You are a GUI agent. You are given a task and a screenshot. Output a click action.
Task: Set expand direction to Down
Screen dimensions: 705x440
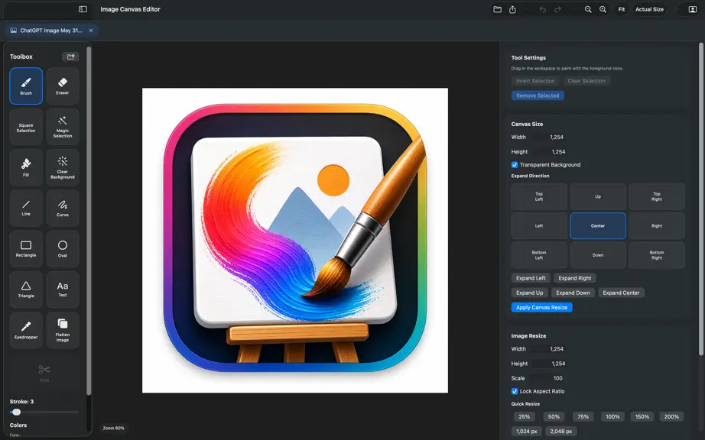598,255
